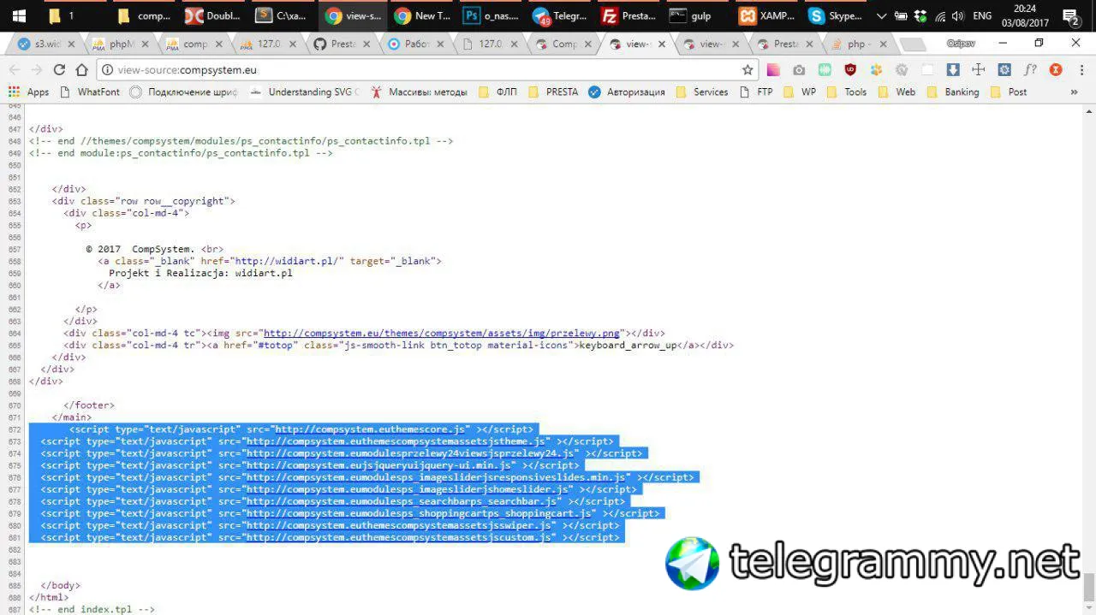Switch input language via ENG indicator
The height and width of the screenshot is (615, 1096).
pyautogui.click(x=982, y=16)
